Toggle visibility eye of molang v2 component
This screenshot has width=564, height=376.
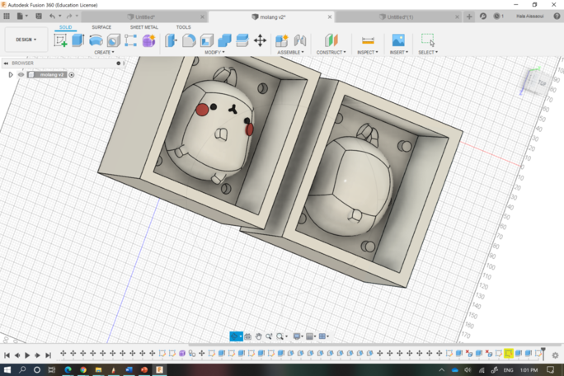click(21, 75)
